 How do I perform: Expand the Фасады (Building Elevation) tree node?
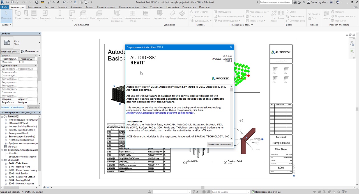5,127
